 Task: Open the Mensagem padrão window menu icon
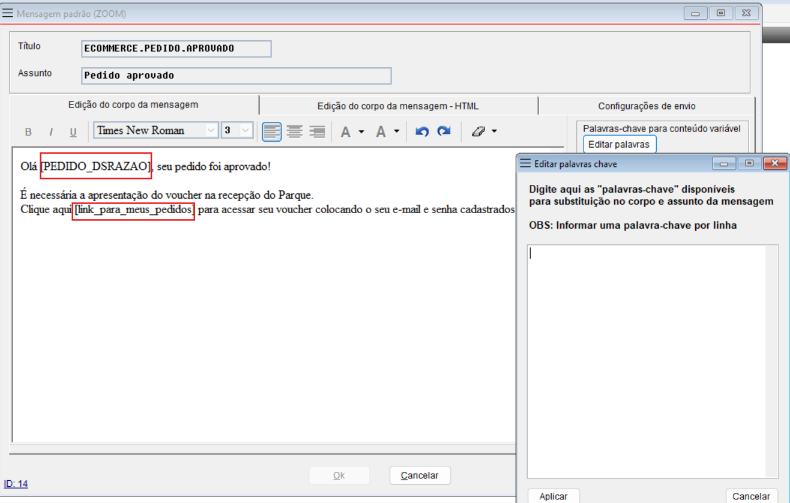pyautogui.click(x=8, y=13)
